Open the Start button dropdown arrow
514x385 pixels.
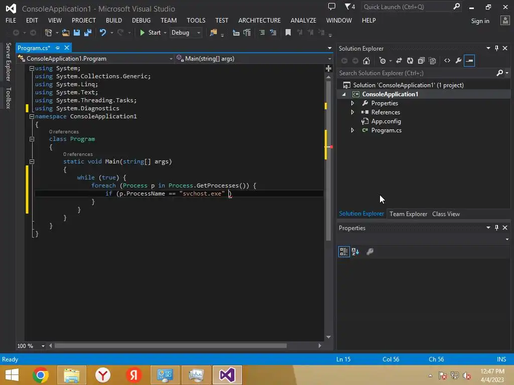coord(165,33)
